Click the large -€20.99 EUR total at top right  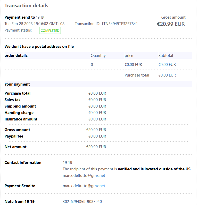(170, 24)
